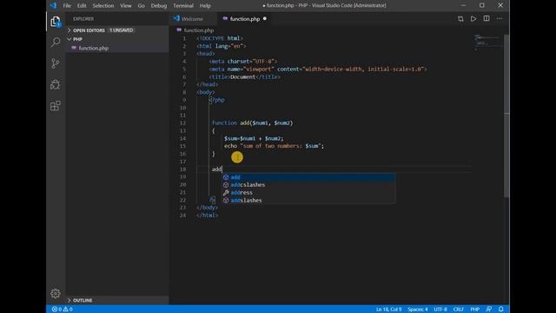Click Spaces: 4 indentation setting
The width and height of the screenshot is (556, 313).
[417, 310]
